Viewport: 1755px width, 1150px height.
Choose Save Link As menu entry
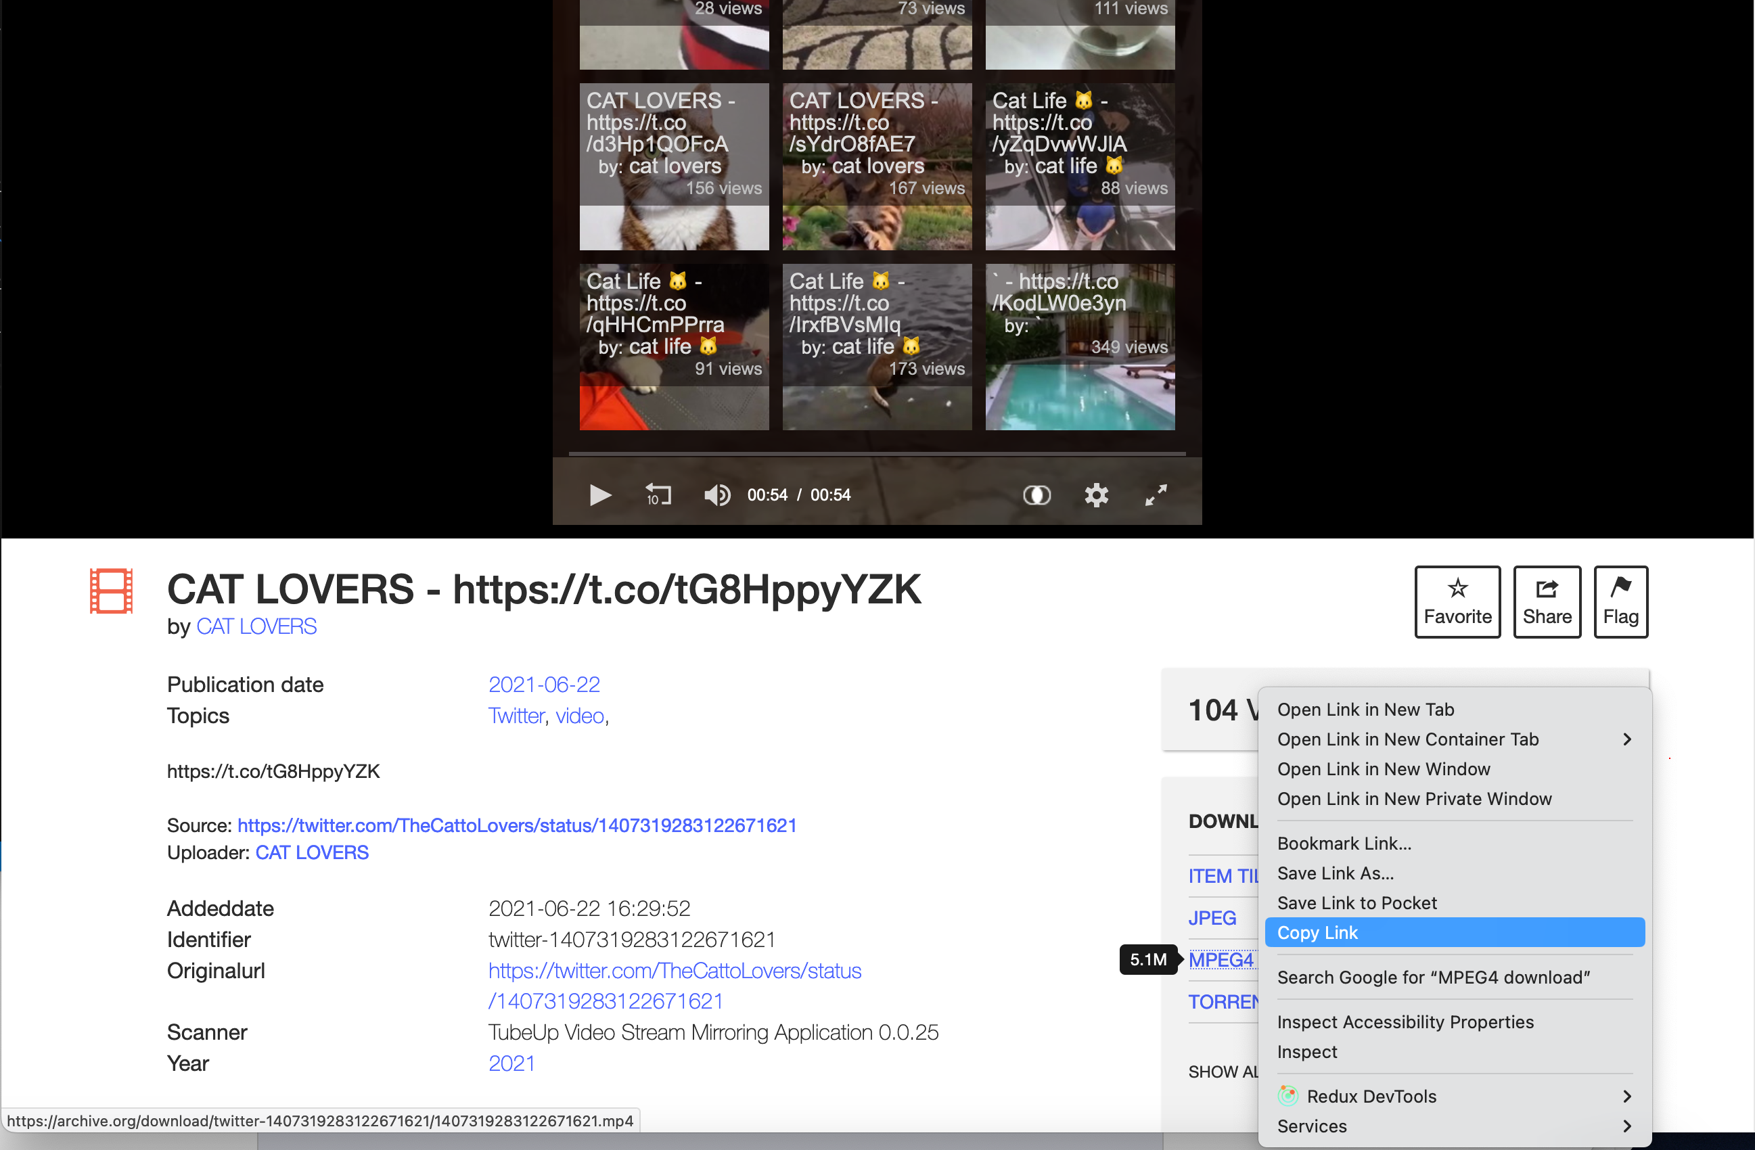click(x=1454, y=873)
